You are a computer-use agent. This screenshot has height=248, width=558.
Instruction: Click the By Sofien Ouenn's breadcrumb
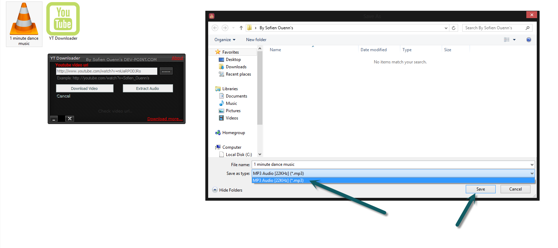276,28
